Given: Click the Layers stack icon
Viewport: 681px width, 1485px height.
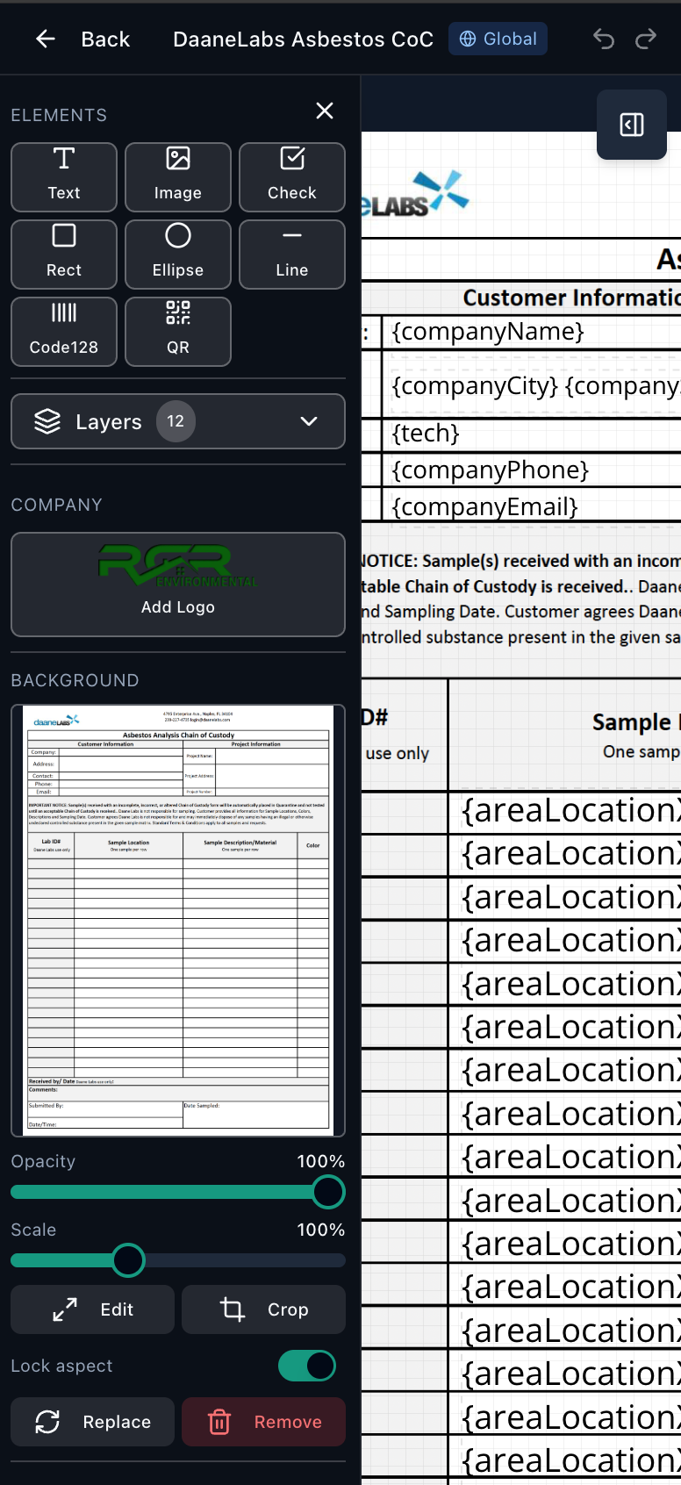Looking at the screenshot, I should (47, 421).
